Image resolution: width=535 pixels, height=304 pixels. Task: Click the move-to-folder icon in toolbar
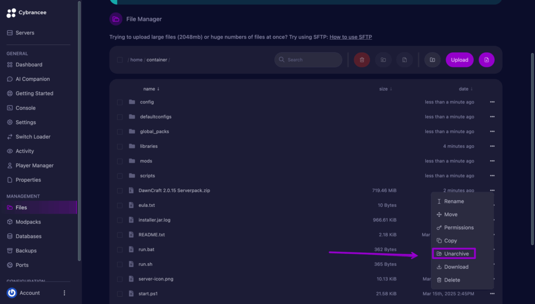tap(383, 60)
